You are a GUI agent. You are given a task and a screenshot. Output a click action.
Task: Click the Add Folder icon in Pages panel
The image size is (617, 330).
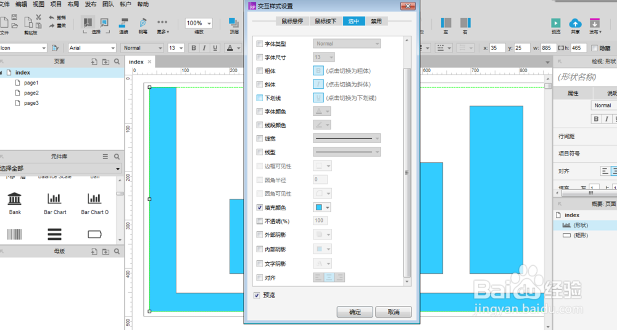[106, 62]
